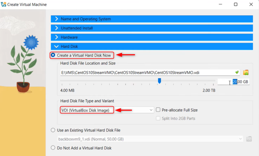
Task: Select Use an Existing Virtual Hard Disk File
Action: 53,130
